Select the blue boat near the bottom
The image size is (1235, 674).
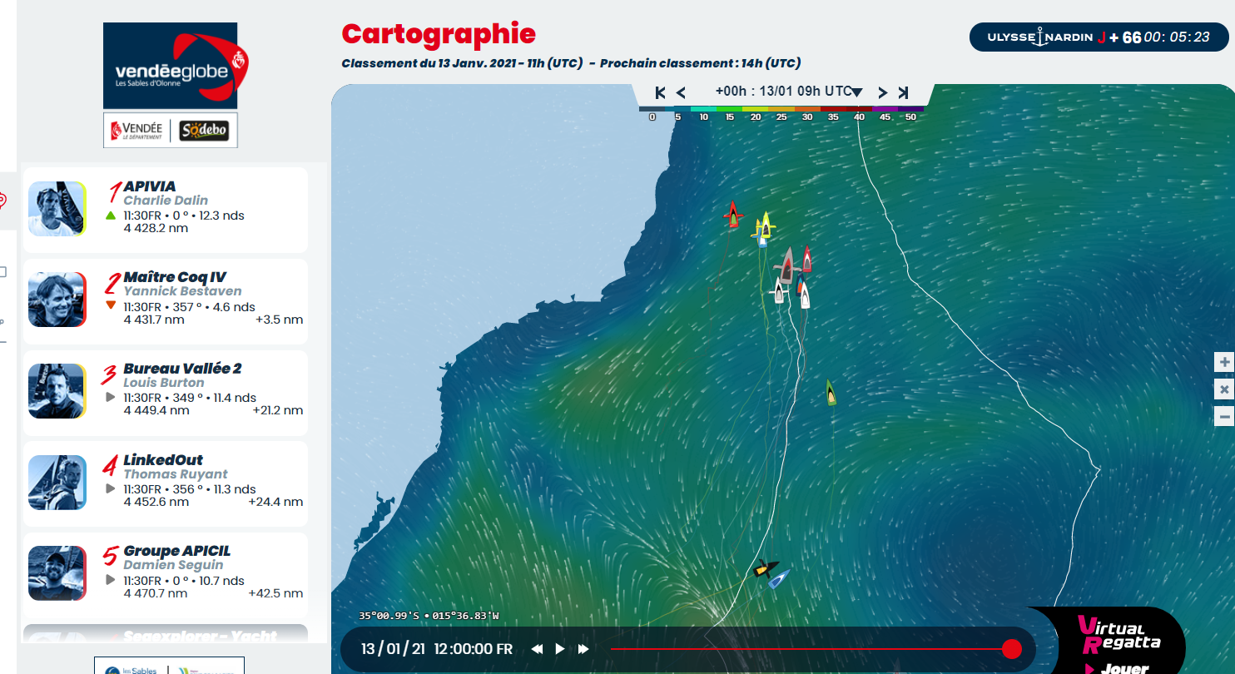click(779, 579)
